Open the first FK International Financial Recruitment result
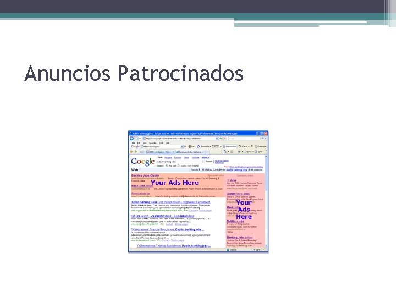396x297 pixels. click(167, 229)
